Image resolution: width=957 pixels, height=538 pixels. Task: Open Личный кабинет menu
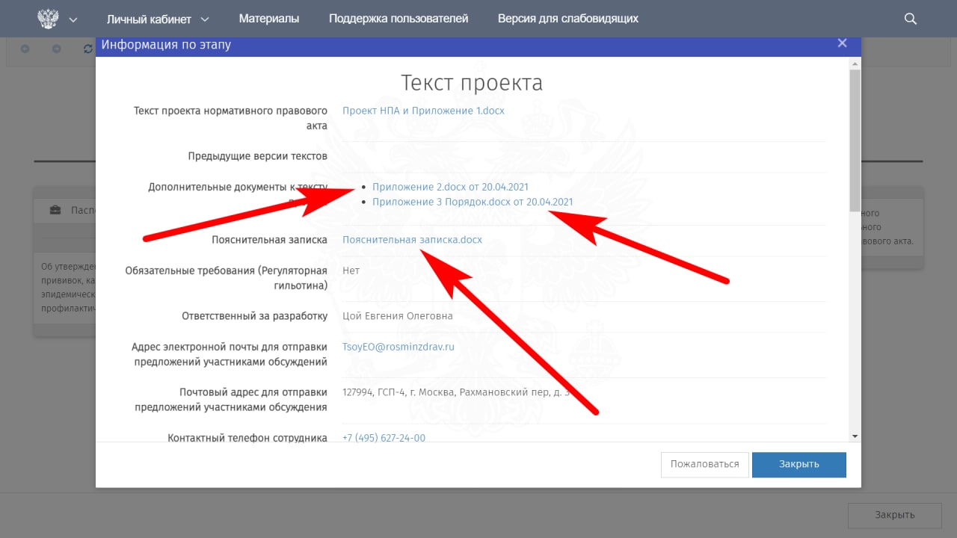[x=158, y=19]
